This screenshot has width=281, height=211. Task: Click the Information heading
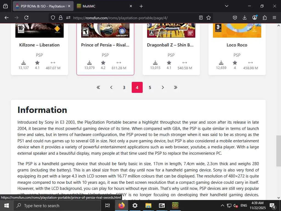click(x=42, y=110)
